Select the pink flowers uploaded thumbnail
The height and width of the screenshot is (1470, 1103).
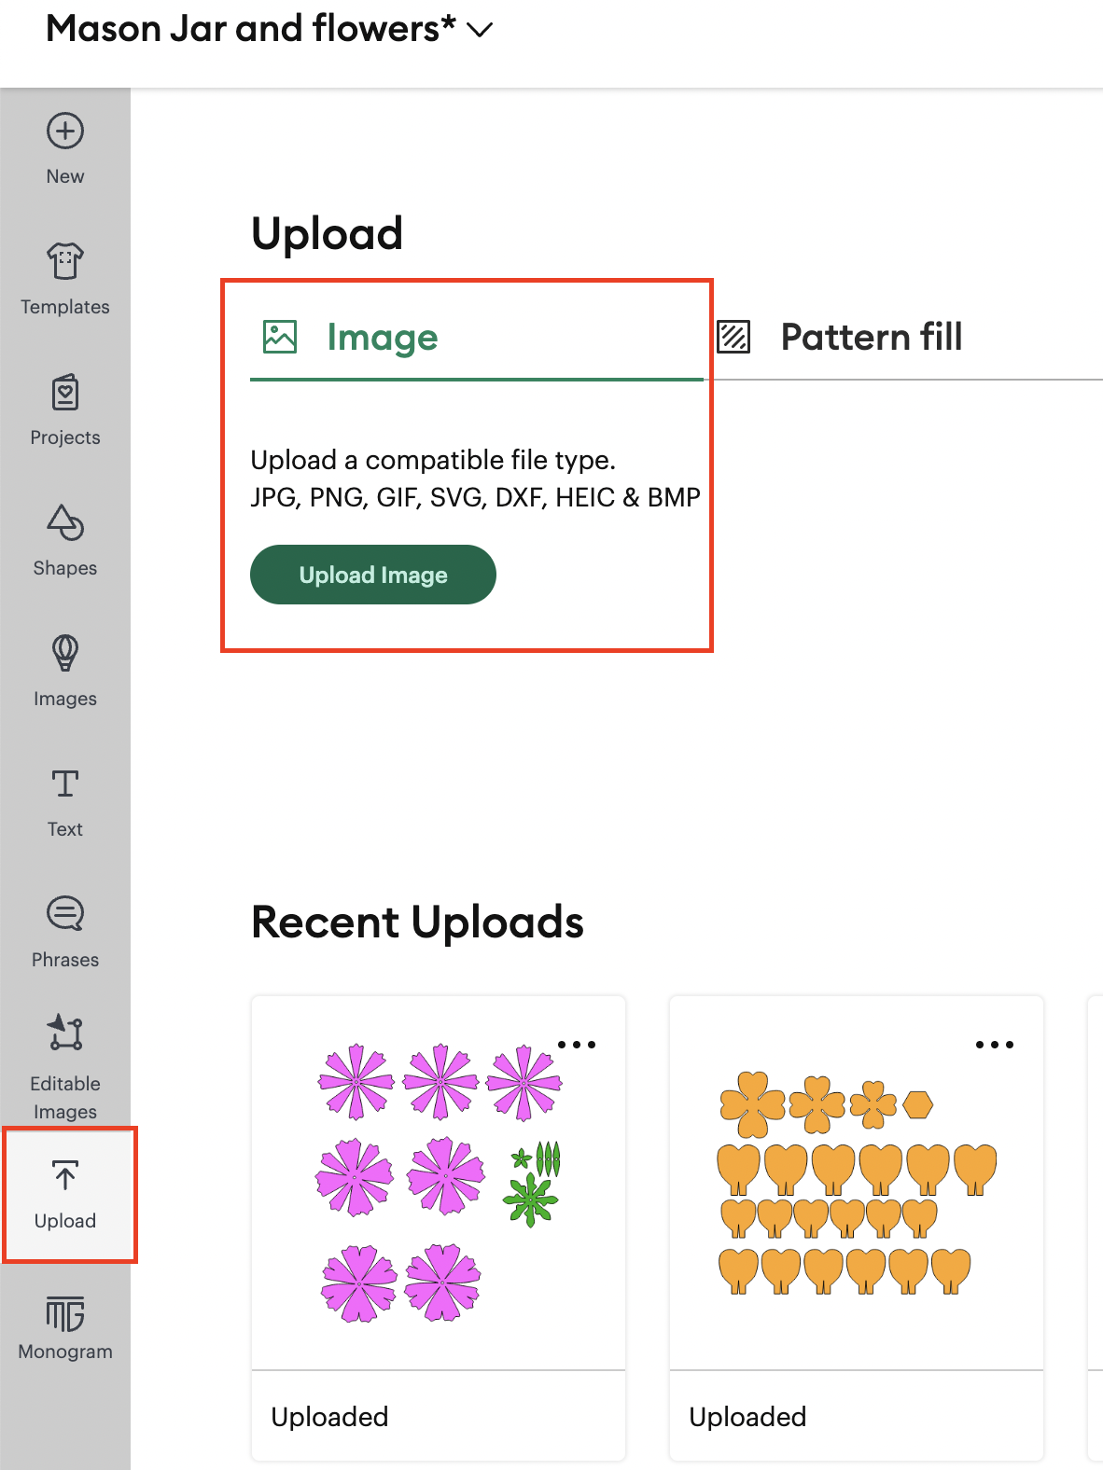(439, 1182)
